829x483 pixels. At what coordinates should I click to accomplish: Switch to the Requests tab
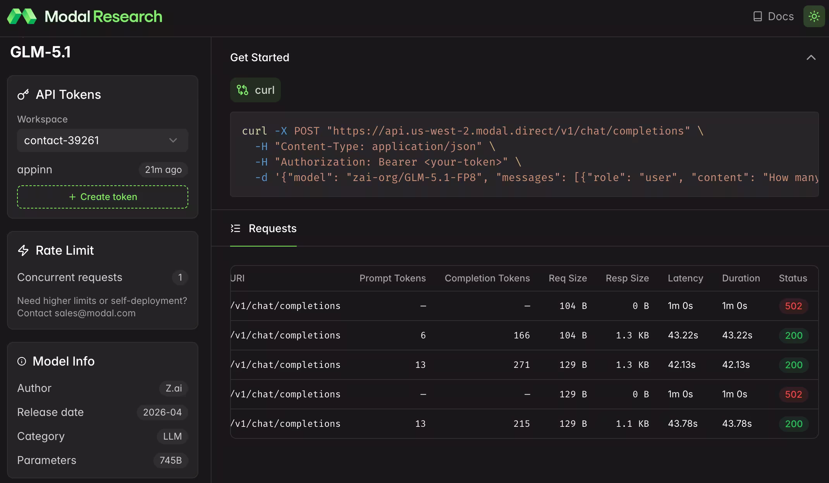tap(272, 229)
